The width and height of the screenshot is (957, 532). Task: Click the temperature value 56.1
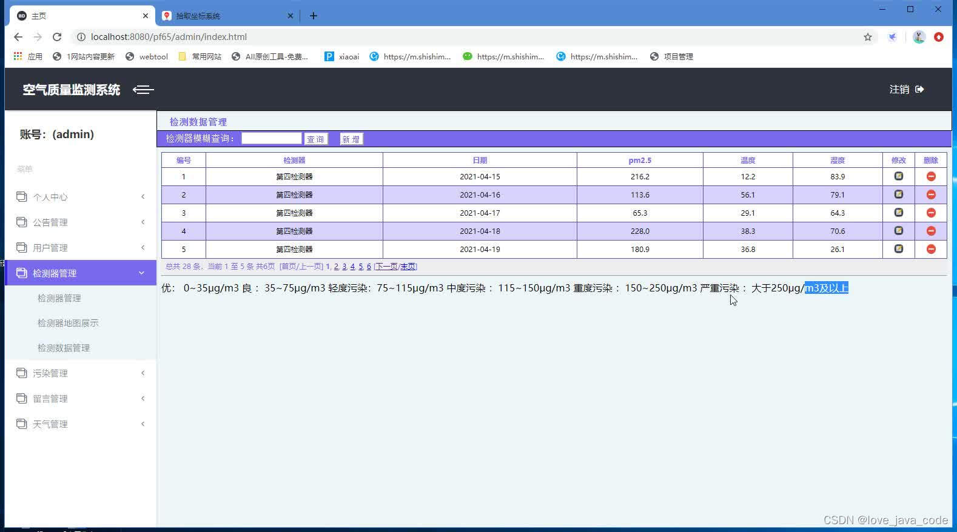click(748, 195)
